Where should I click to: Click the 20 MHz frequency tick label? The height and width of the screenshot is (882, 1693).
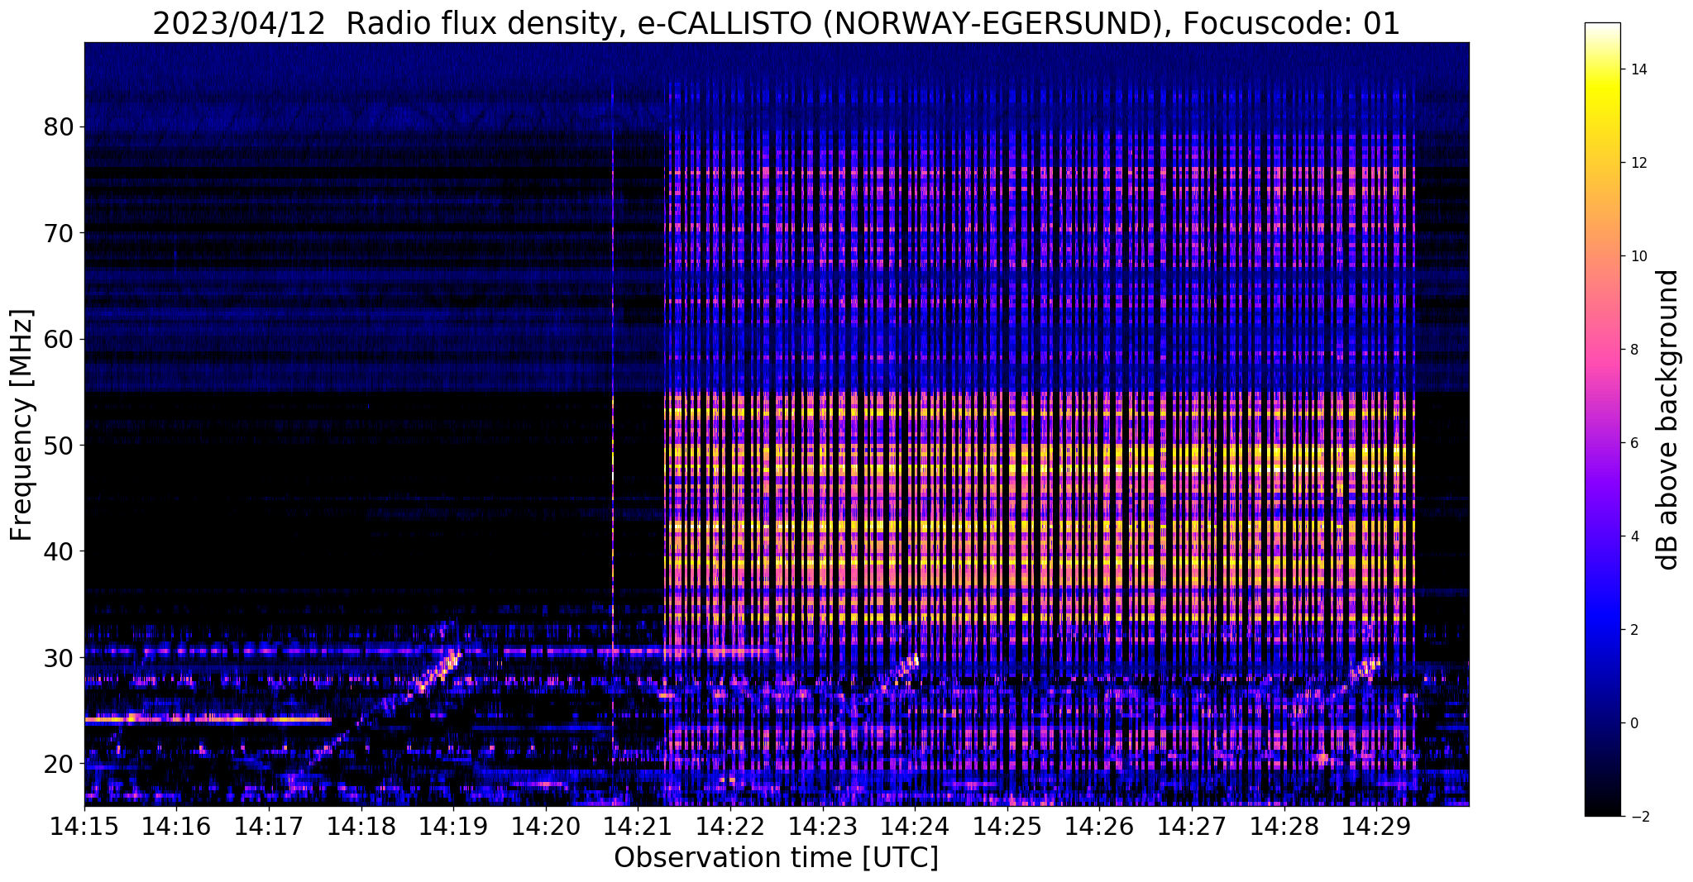tap(59, 763)
